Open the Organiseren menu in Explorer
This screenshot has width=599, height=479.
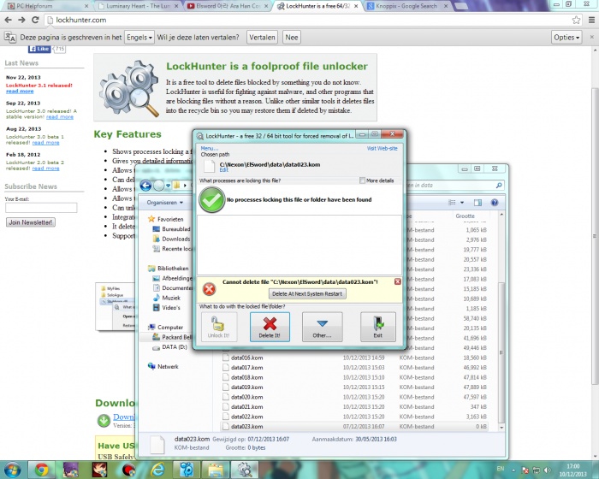(164, 203)
